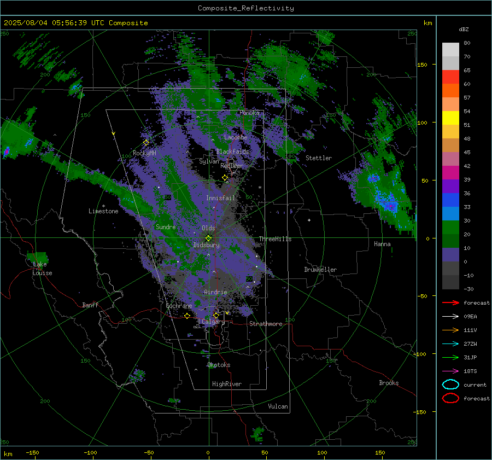Click the yellow diamond marker below Cochrane

coord(187,316)
